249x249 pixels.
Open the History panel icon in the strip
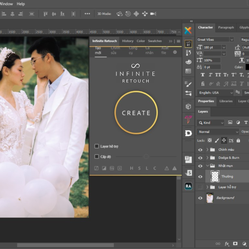[x=188, y=53]
